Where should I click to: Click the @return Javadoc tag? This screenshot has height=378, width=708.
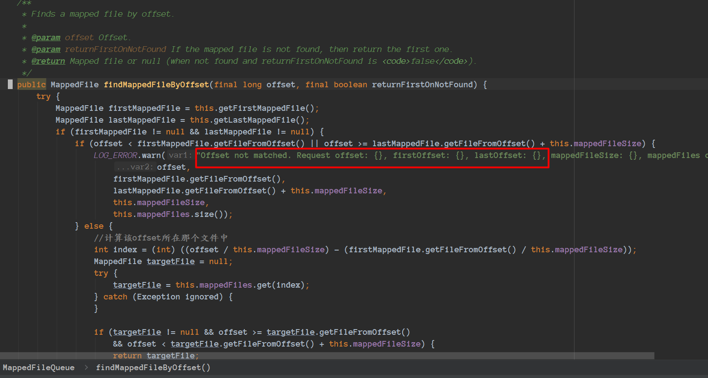[x=48, y=61]
